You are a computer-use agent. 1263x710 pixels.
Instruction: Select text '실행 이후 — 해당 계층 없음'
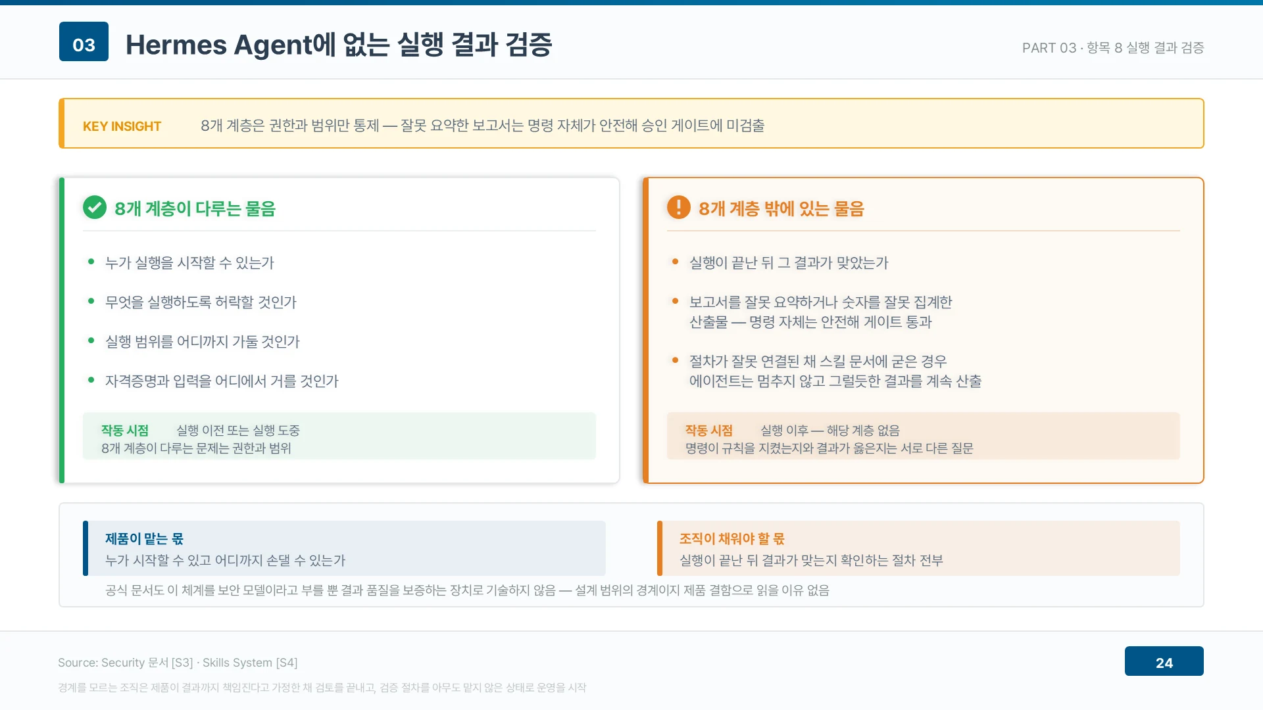click(830, 431)
